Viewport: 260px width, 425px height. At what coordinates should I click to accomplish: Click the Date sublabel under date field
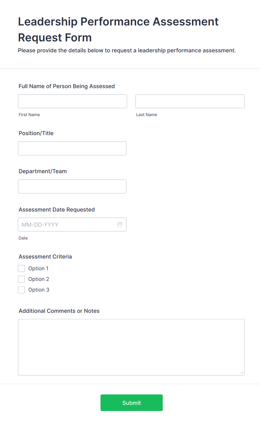click(x=23, y=238)
